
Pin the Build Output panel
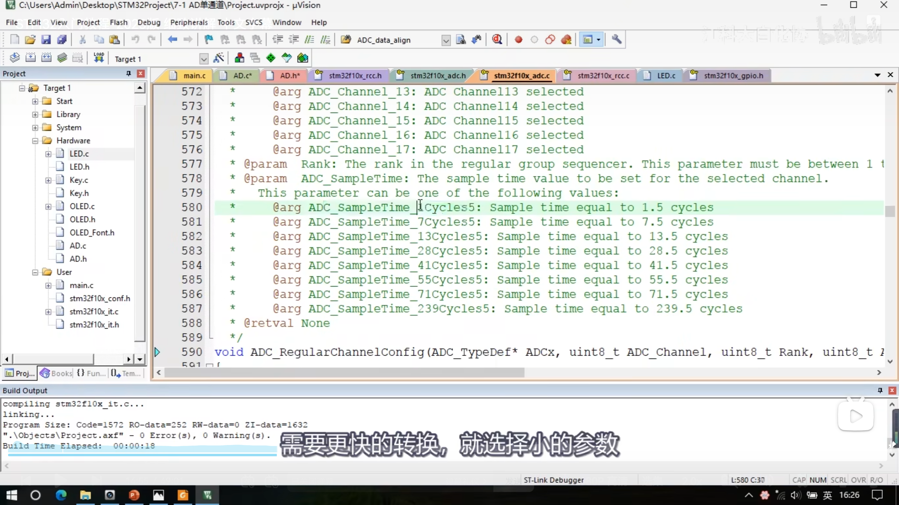pyautogui.click(x=880, y=390)
